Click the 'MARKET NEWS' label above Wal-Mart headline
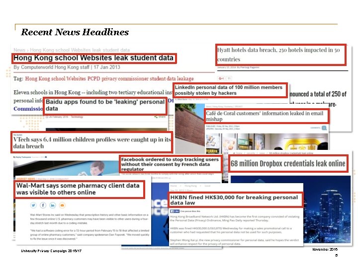The width and height of the screenshot is (358, 268). (x=26, y=179)
